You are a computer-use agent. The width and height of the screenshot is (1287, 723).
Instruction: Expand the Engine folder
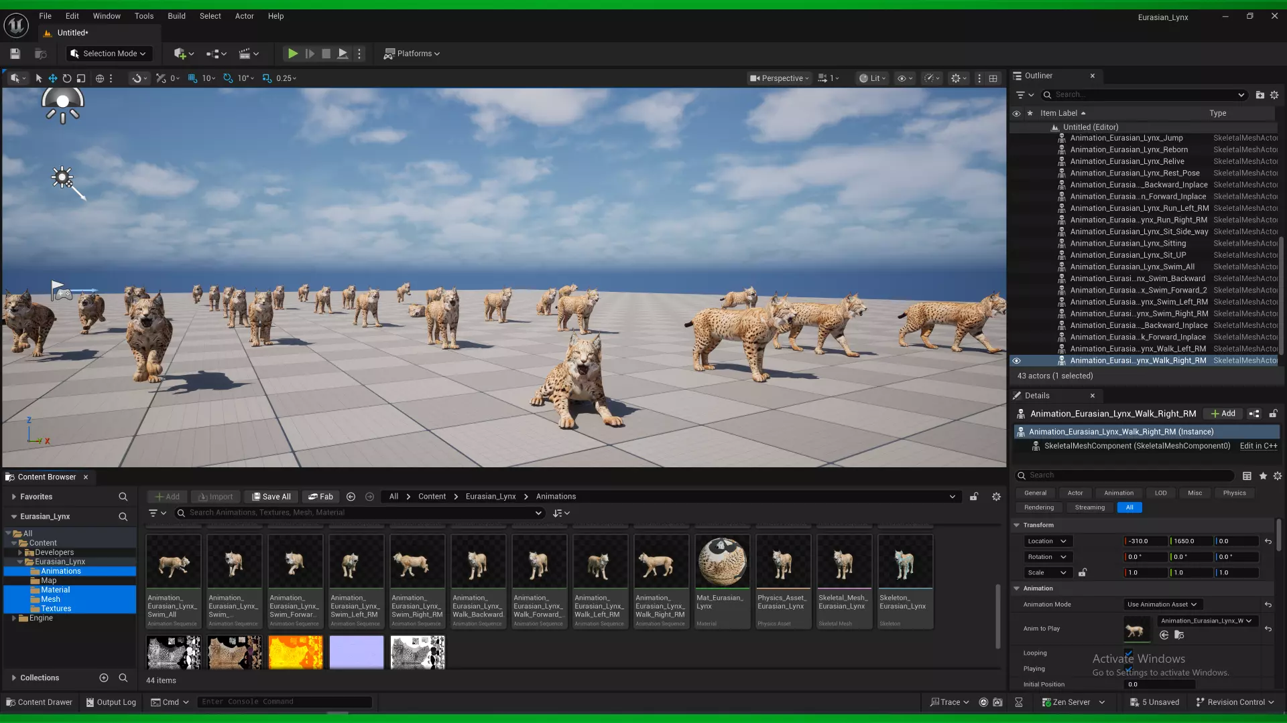[14, 618]
